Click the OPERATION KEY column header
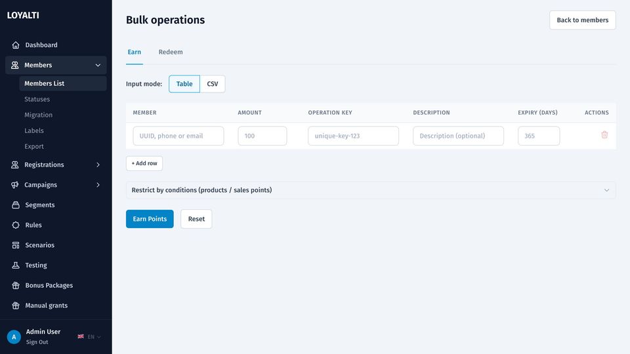This screenshot has height=354, width=630. (330, 113)
